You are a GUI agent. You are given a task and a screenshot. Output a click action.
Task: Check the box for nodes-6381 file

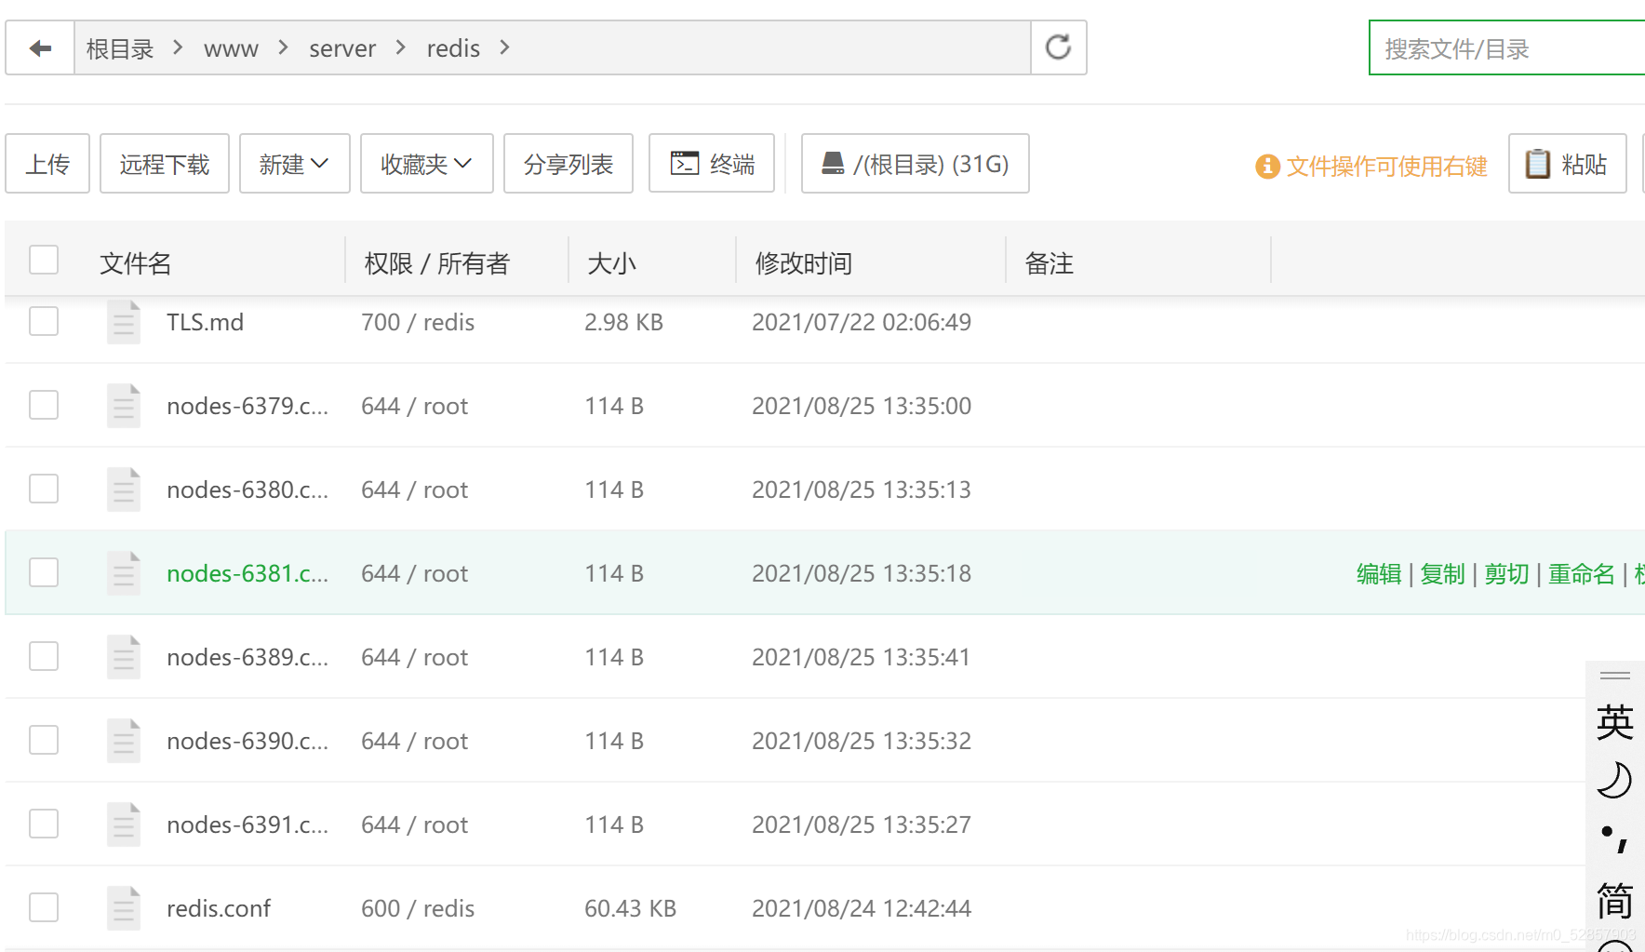[44, 572]
